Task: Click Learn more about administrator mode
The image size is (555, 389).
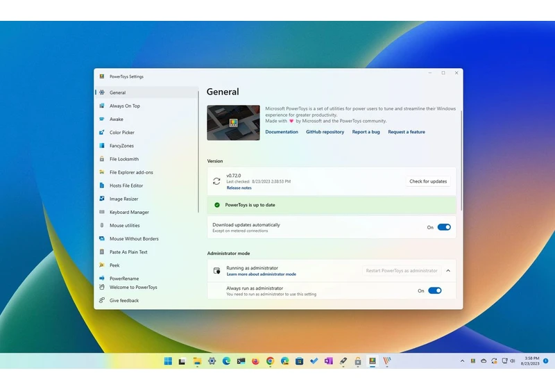Action: tap(262, 274)
